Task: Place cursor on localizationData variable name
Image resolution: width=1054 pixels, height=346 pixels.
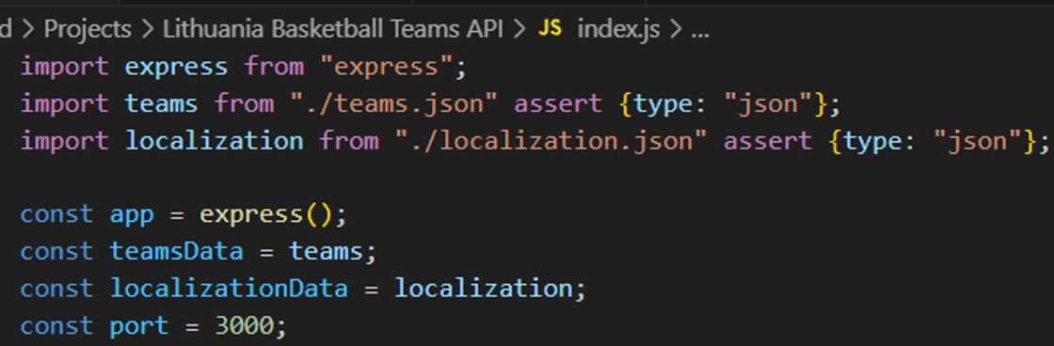Action: click(230, 289)
